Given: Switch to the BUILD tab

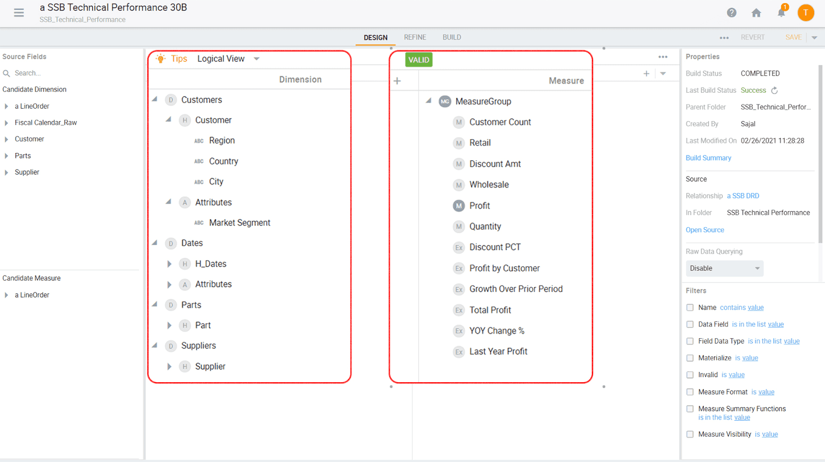Looking at the screenshot, I should (452, 37).
